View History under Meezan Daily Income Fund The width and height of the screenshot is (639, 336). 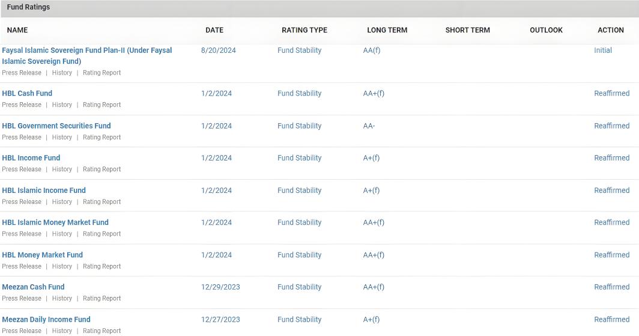tap(62, 331)
